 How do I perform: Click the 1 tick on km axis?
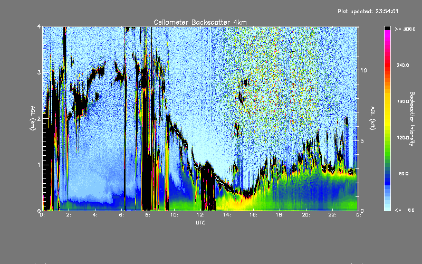39,165
